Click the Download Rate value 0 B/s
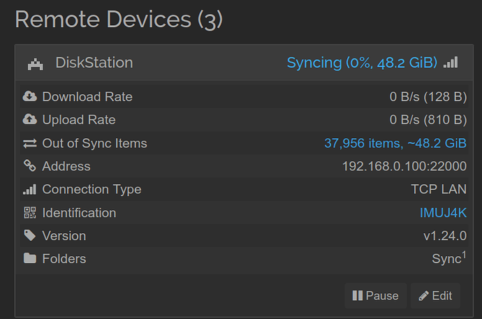The height and width of the screenshot is (319, 482). [404, 97]
